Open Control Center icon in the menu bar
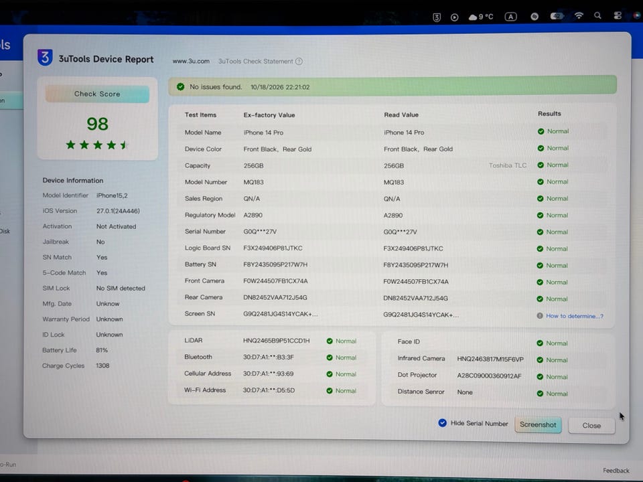643x482 pixels. click(617, 15)
